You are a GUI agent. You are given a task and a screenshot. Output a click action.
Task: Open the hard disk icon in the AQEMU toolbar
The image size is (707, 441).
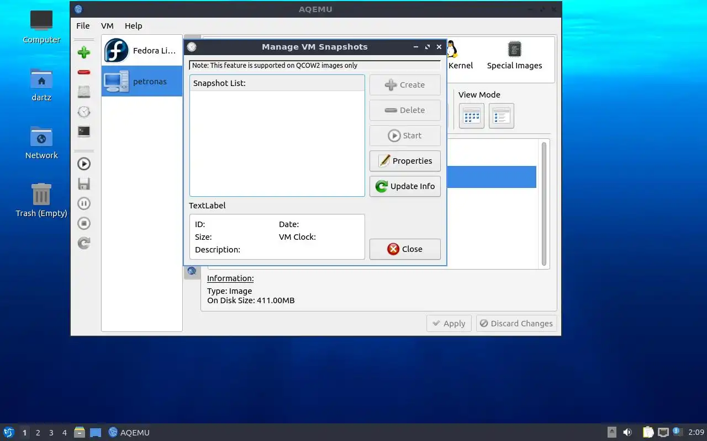click(84, 92)
